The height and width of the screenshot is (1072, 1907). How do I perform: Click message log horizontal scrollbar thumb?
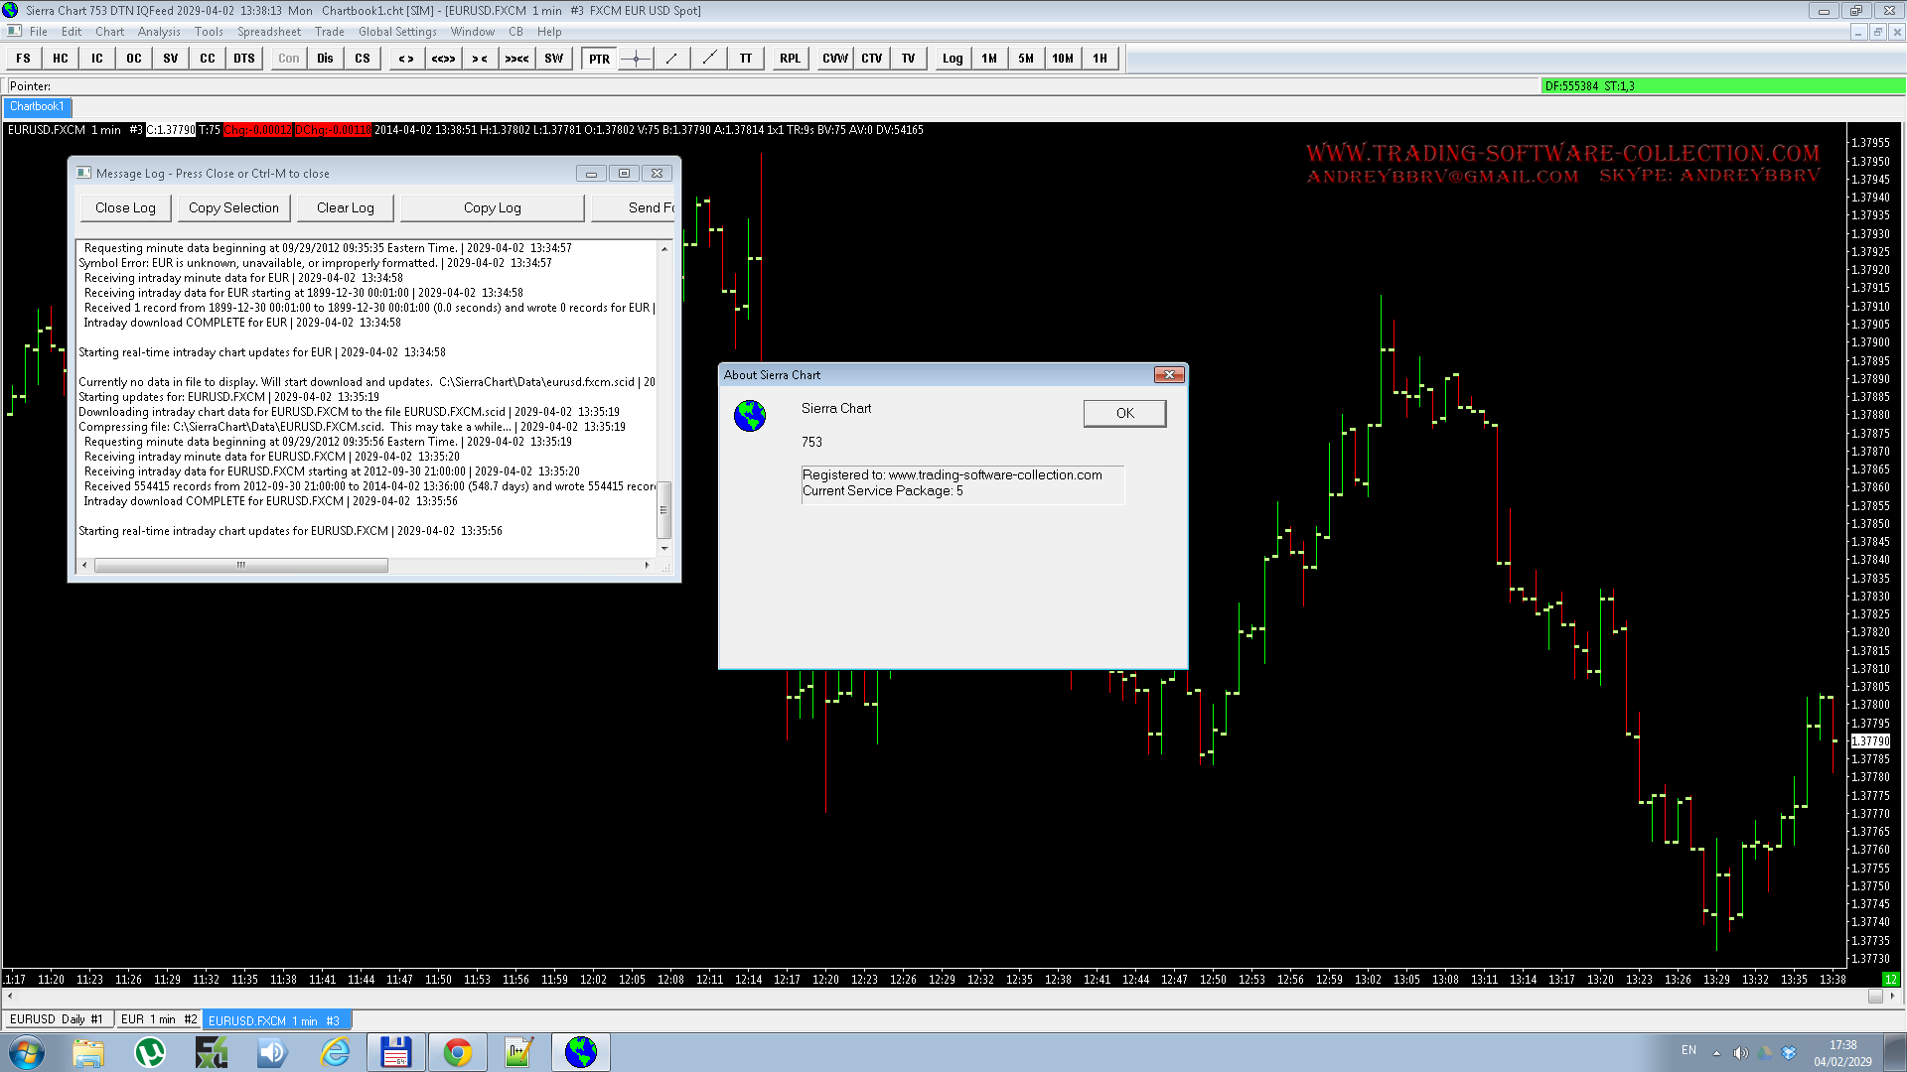(x=240, y=566)
